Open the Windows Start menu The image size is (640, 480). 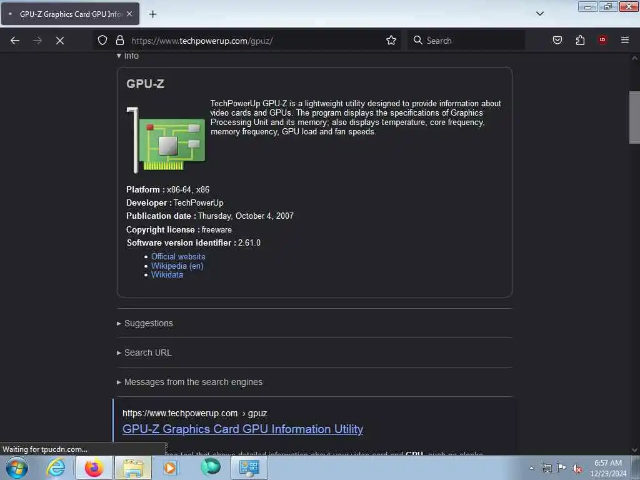click(17, 467)
